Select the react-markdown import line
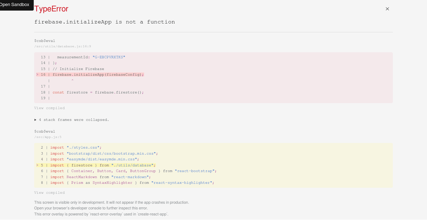 click(107, 177)
